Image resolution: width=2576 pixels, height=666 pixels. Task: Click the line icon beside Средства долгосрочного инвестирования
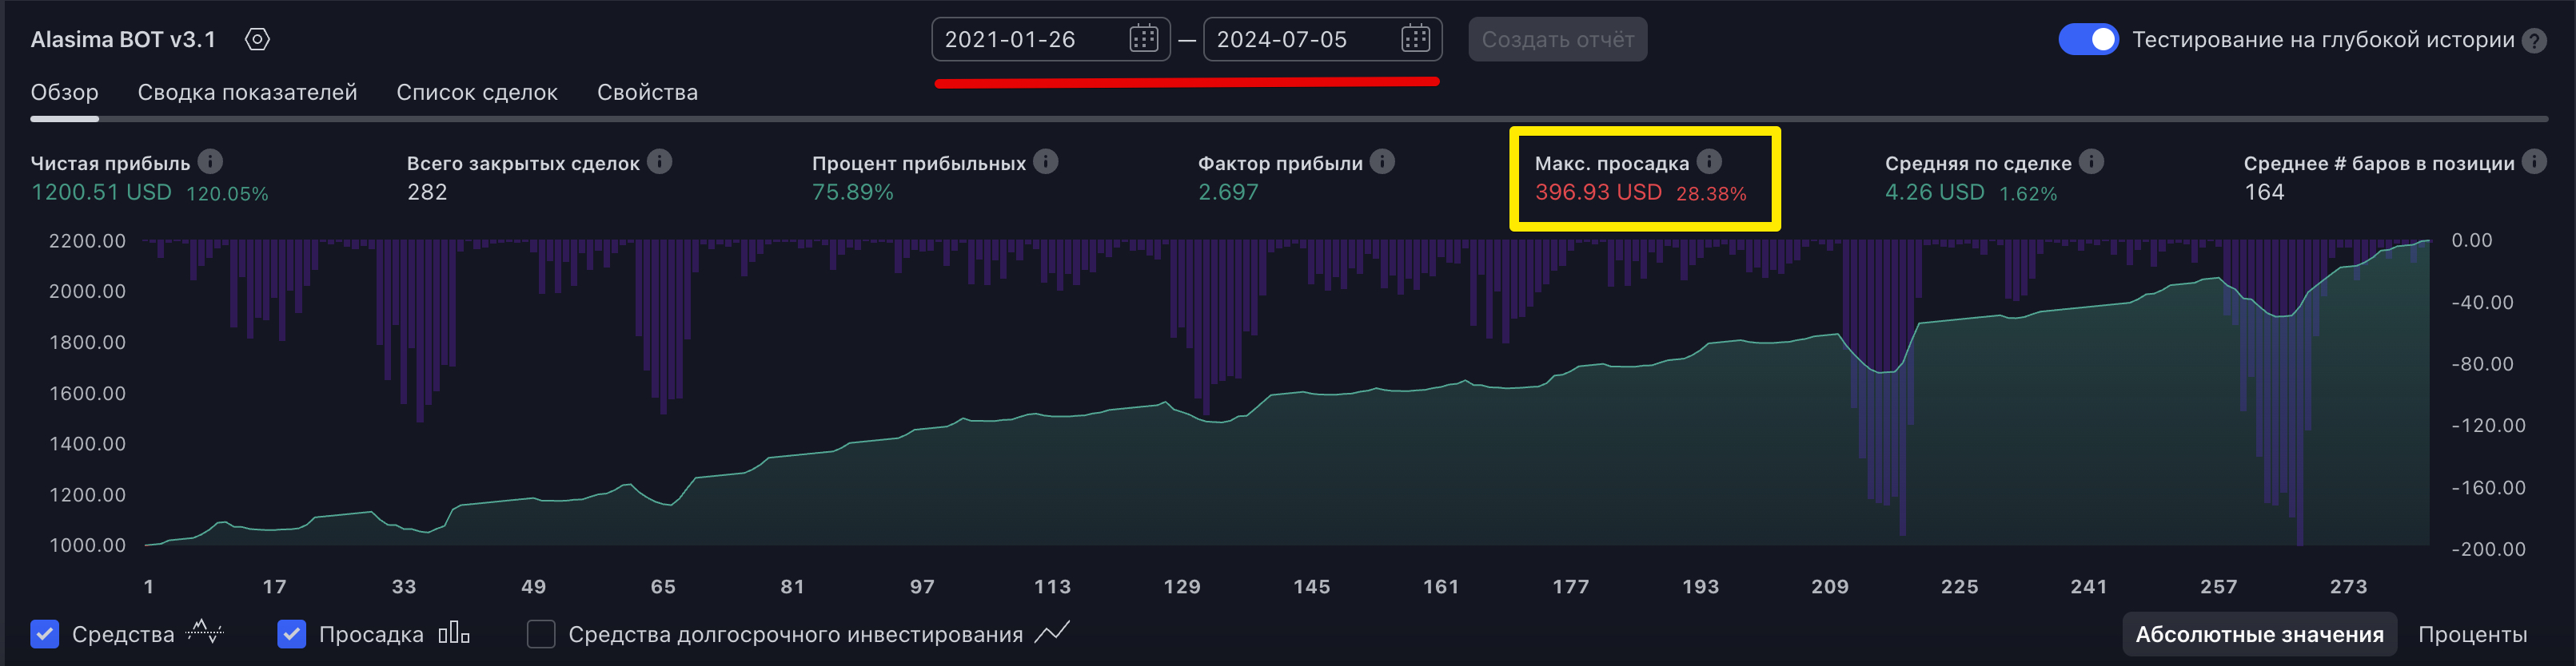tap(1052, 632)
